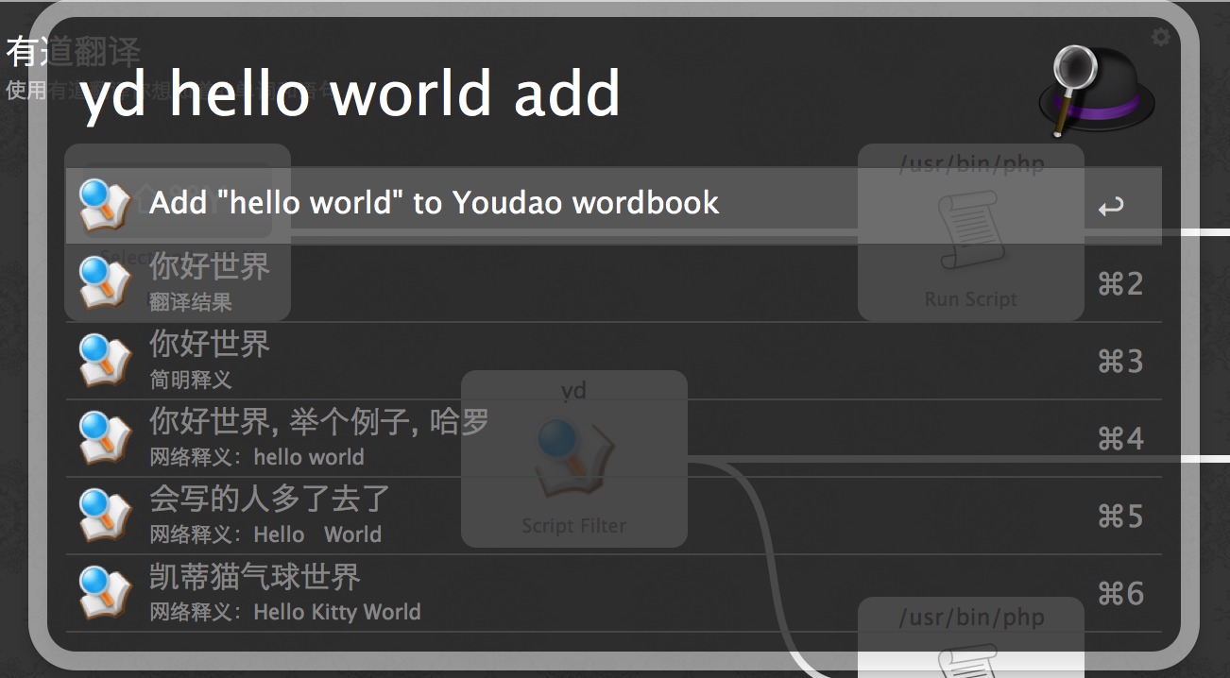Viewport: 1230px width, 678px height.
Task: Select the '你好世界, 举个例子, 哈罗' result
Action: (x=614, y=438)
